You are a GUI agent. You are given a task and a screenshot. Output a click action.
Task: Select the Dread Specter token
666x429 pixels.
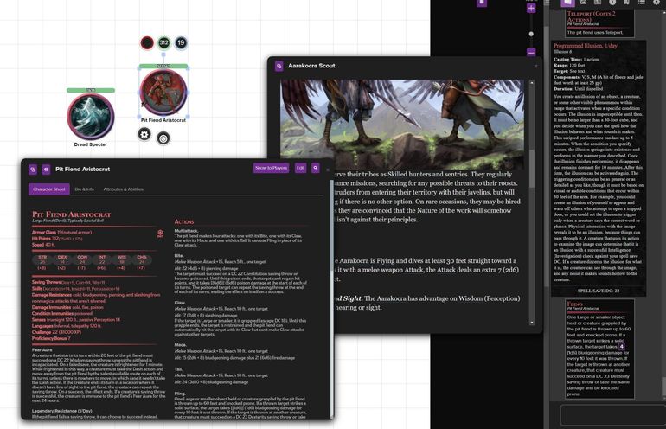(91, 117)
